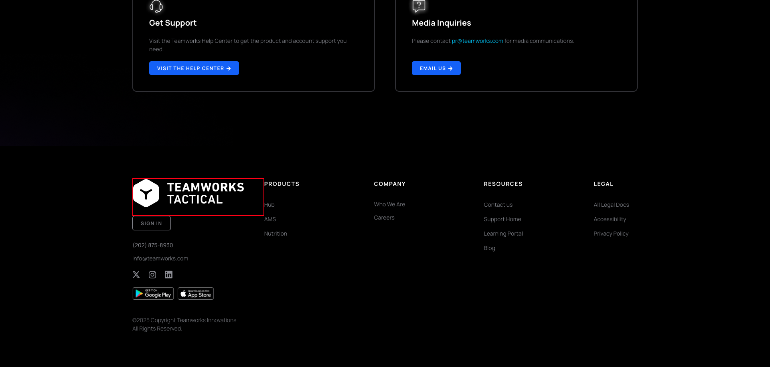770x367 pixels.
Task: Open the Privacy Policy link
Action: point(611,234)
